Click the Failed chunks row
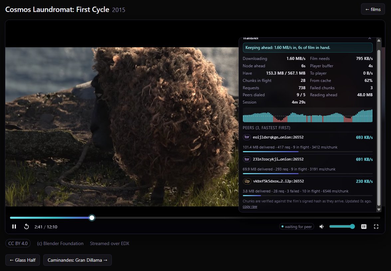 click(x=341, y=88)
